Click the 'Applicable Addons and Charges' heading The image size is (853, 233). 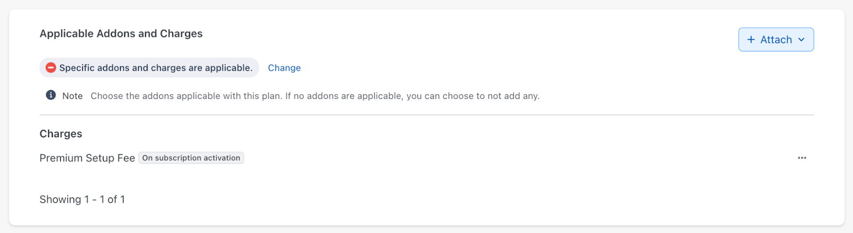tap(121, 34)
